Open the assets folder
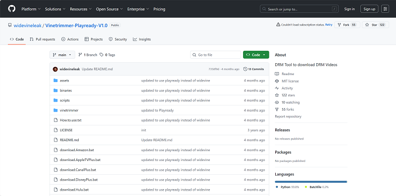Screen dimensions: 396x196 (x=64, y=80)
